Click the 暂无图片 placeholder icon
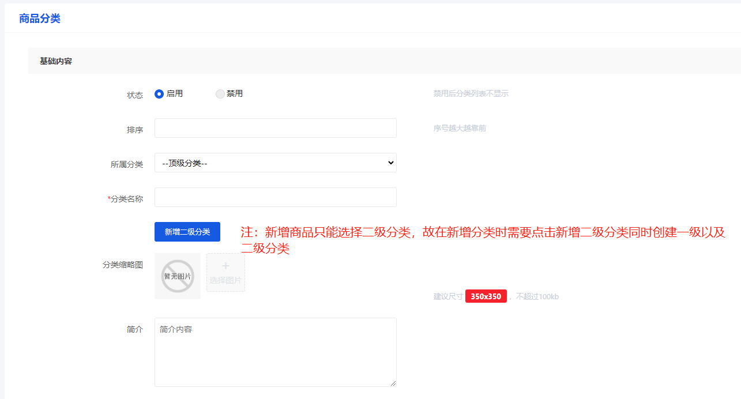 177,276
